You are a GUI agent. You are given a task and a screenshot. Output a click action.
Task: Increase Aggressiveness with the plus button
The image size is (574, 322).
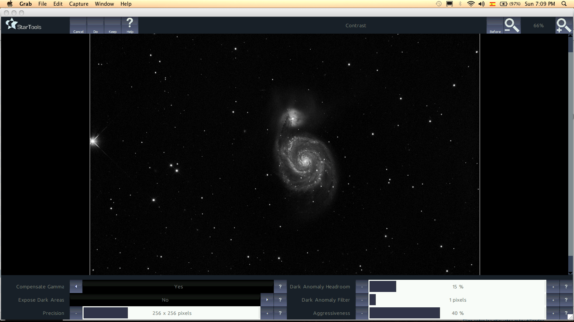point(553,313)
